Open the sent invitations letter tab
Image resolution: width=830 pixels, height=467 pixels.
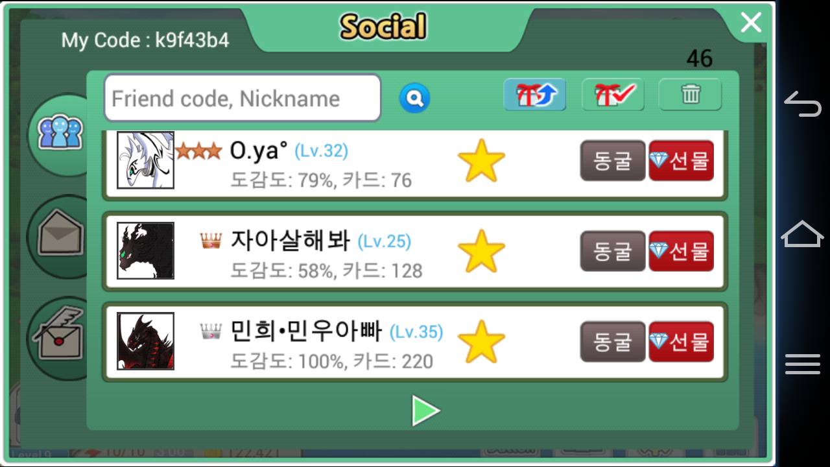60,337
